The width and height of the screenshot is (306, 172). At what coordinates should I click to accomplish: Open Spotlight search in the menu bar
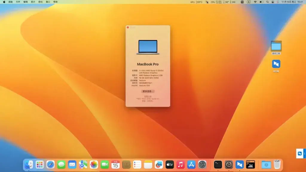(267, 2)
